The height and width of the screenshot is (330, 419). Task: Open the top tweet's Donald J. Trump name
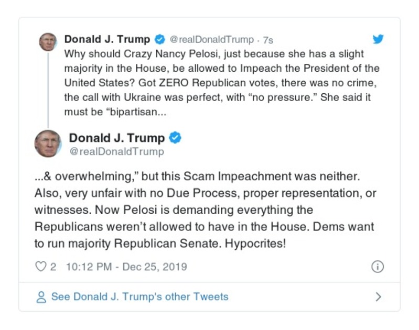tap(107, 39)
